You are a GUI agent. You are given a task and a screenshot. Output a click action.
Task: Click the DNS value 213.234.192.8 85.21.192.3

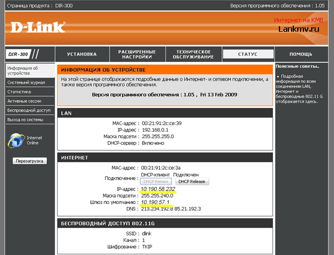click(171, 209)
